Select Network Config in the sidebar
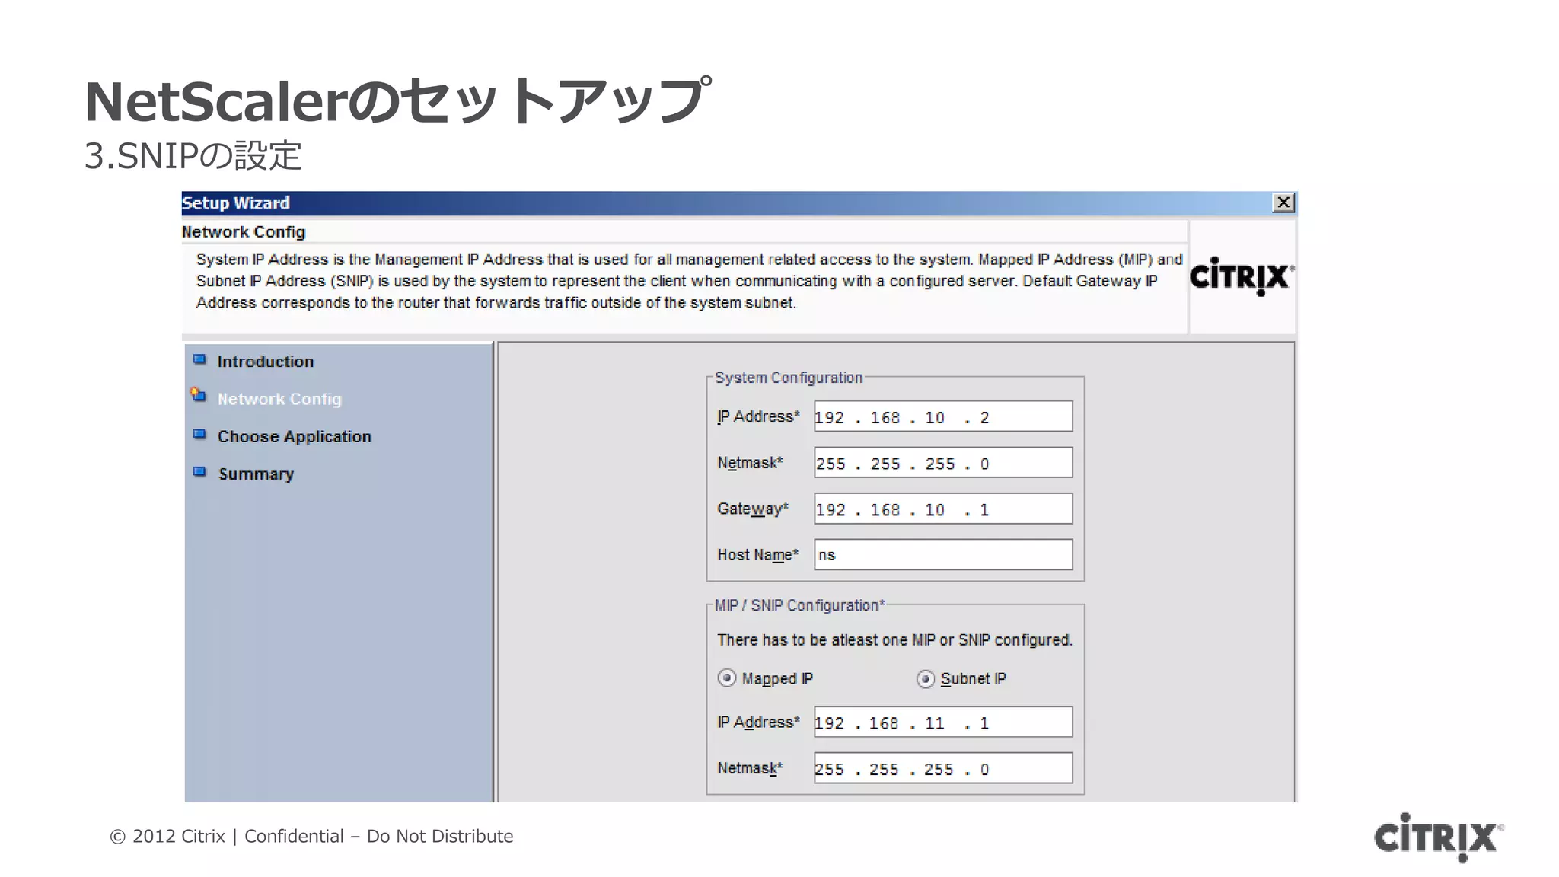Image resolution: width=1559 pixels, height=877 pixels. click(x=279, y=399)
